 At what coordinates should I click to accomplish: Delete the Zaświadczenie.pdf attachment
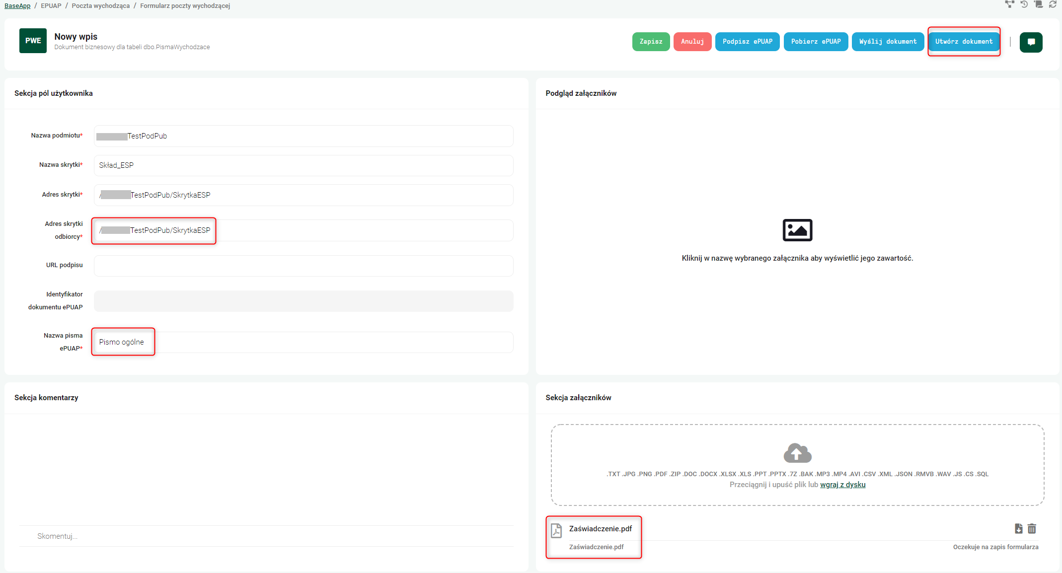tap(1032, 529)
